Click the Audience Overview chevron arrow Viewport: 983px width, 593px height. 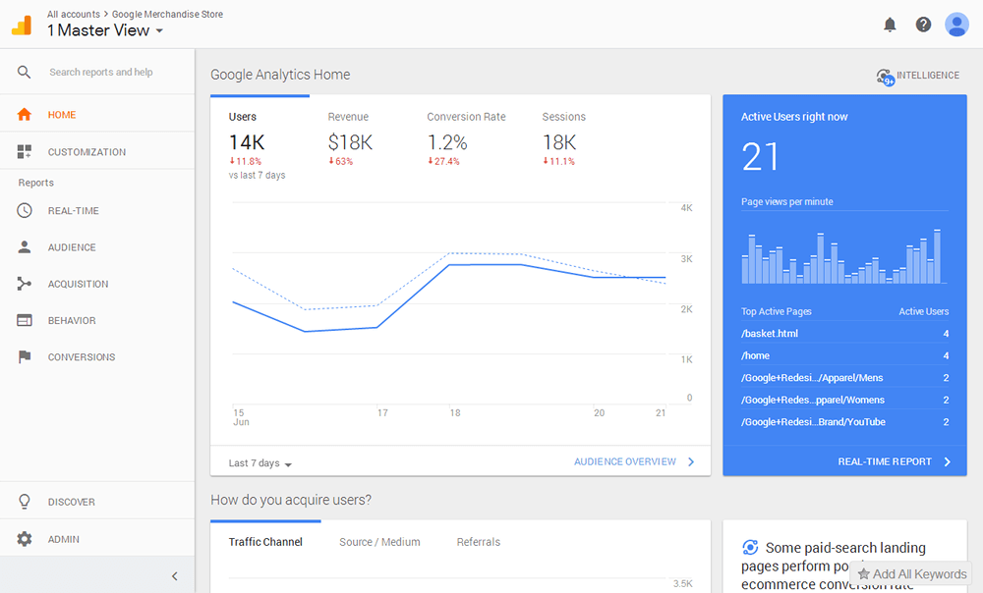[691, 461]
